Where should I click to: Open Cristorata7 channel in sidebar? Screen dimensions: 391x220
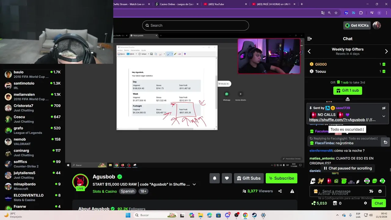tap(32, 108)
